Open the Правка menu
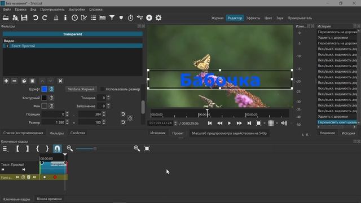This screenshot has width=361, height=203. point(20,10)
